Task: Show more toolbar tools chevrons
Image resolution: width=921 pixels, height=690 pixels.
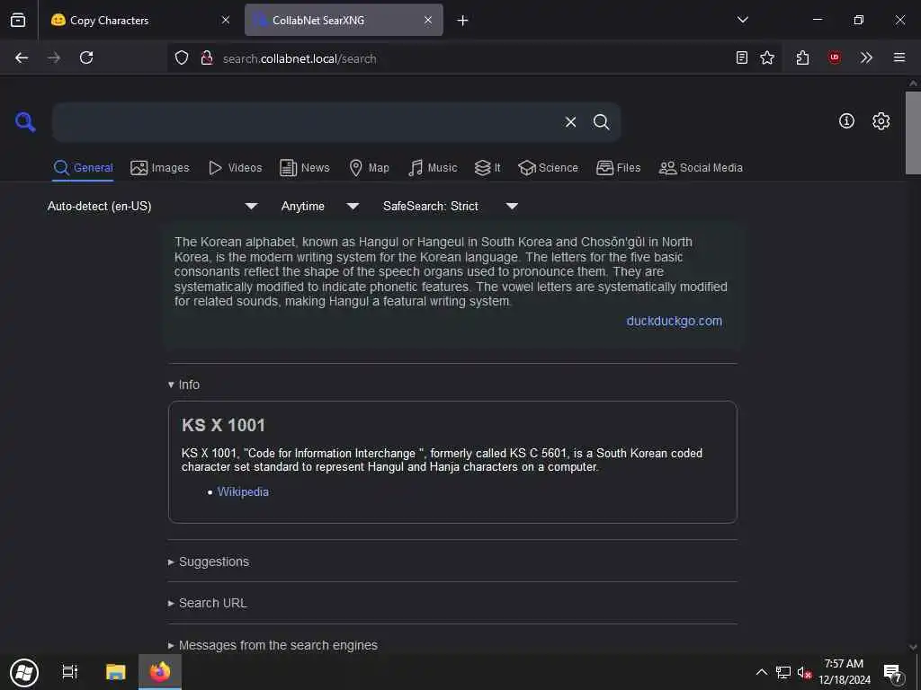Action: (x=866, y=57)
